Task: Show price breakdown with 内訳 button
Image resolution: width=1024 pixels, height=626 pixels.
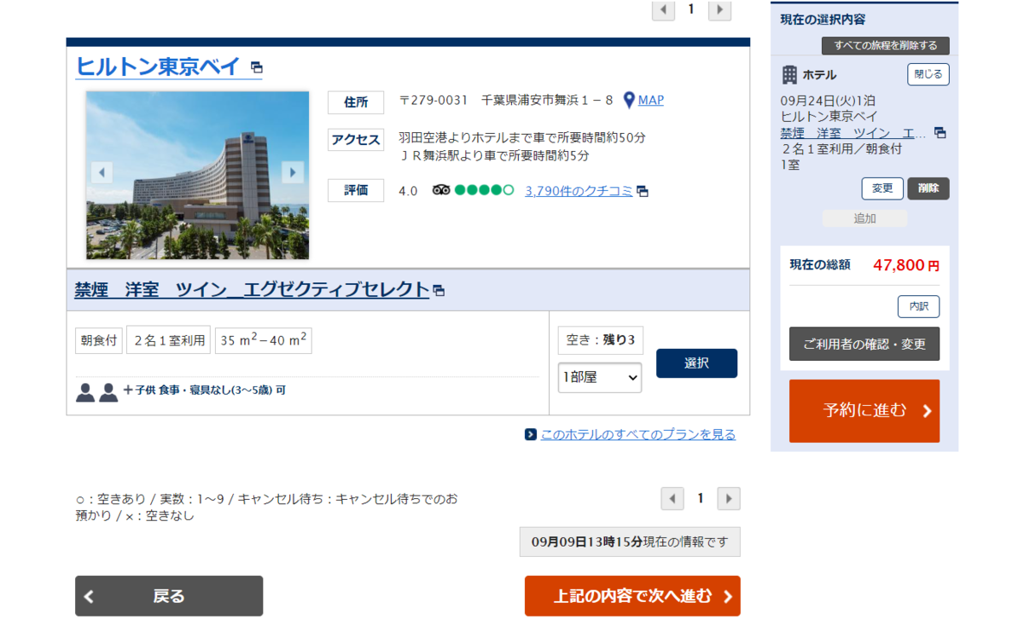Action: (x=918, y=306)
